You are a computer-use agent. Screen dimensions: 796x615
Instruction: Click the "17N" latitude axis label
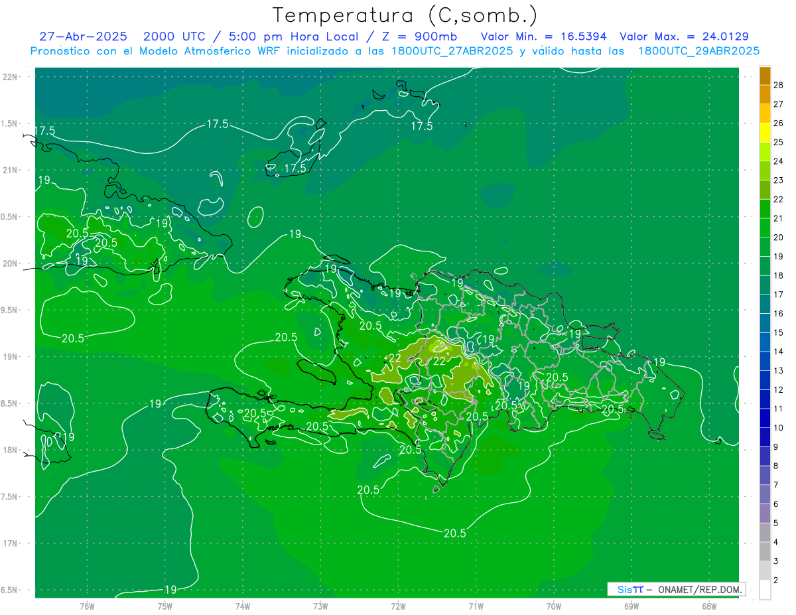11,543
